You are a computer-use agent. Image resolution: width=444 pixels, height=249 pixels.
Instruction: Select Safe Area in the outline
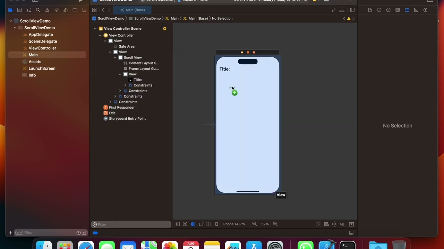click(x=126, y=46)
